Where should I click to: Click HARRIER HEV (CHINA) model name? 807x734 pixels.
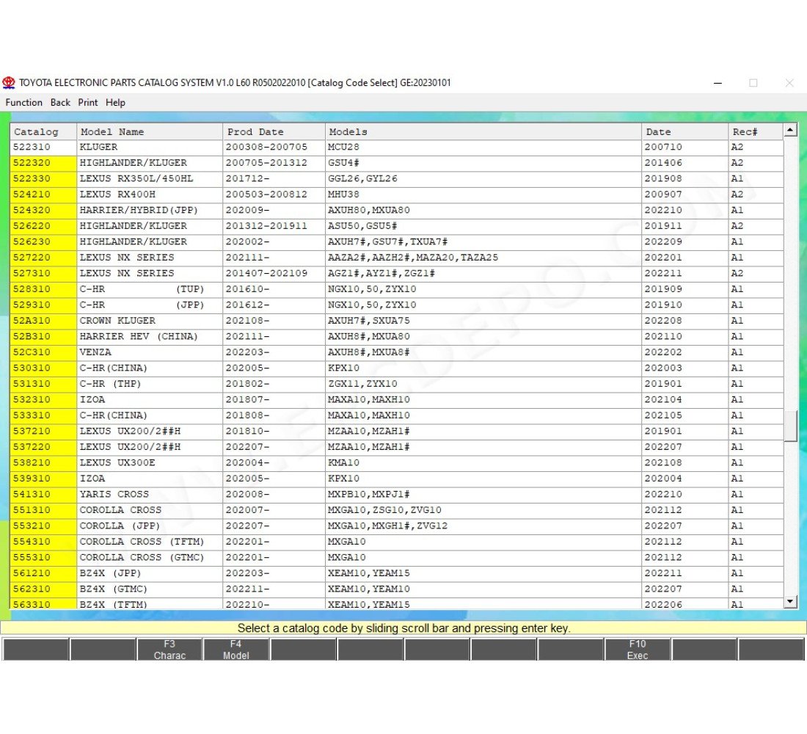139,336
